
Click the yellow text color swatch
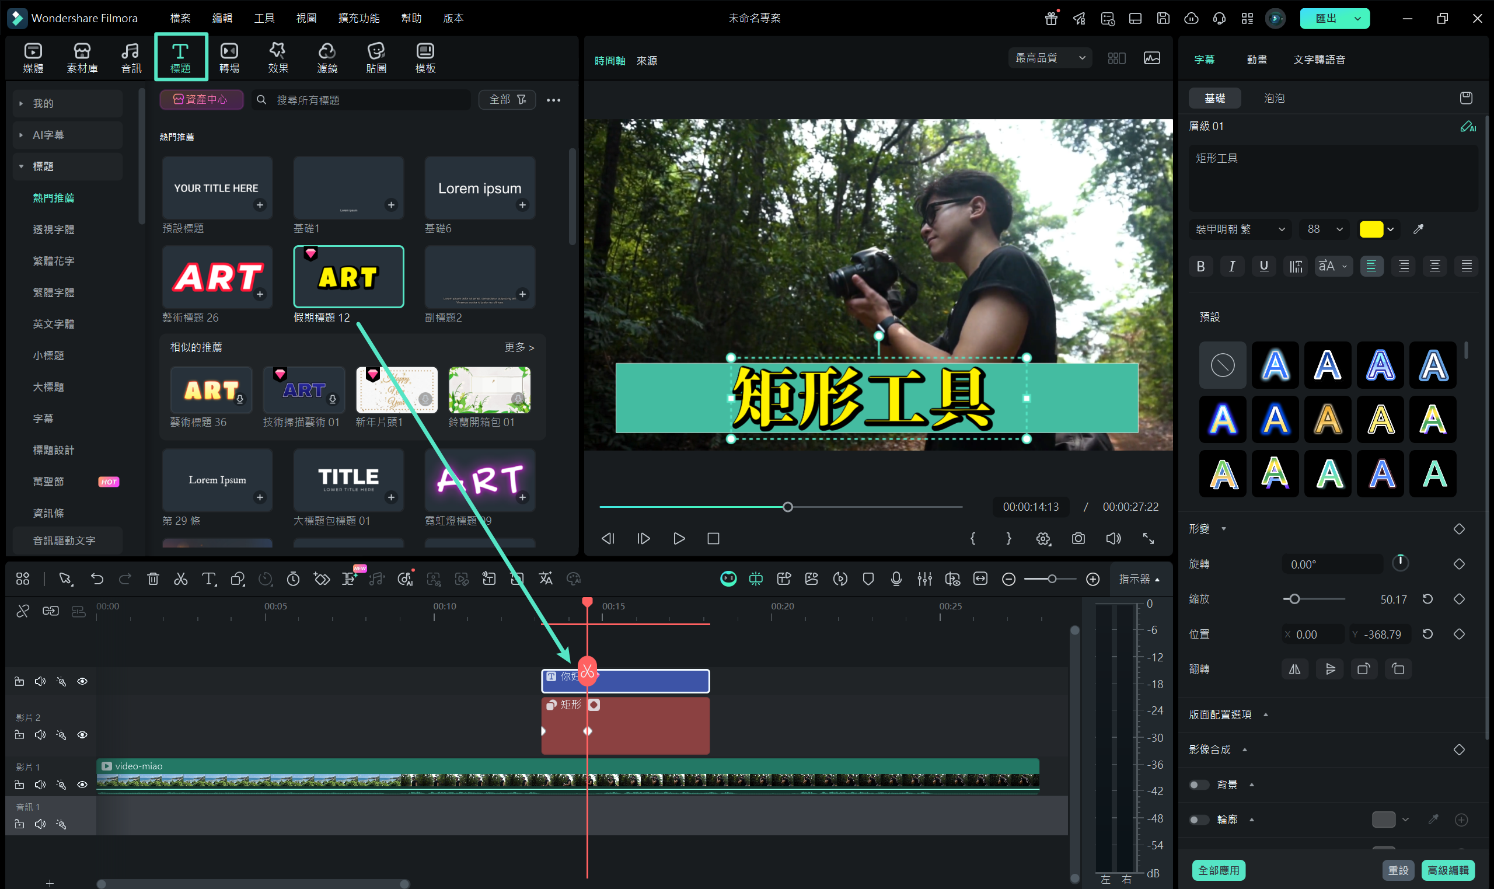[x=1371, y=229]
